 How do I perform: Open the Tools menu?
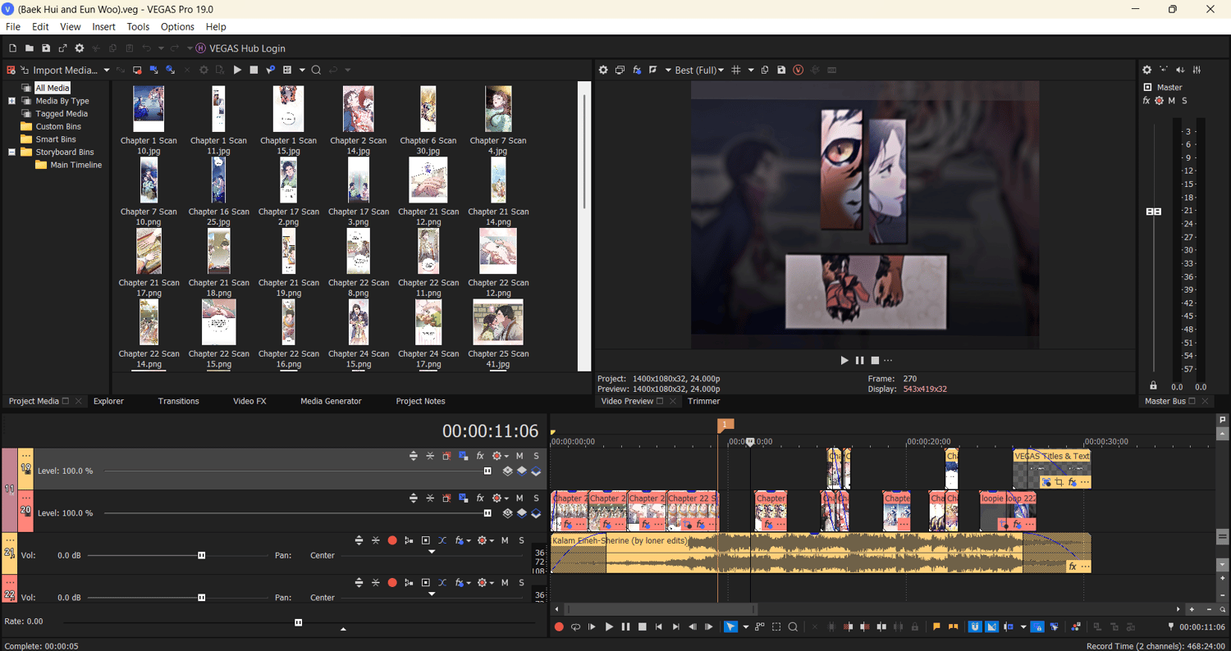coord(138,27)
